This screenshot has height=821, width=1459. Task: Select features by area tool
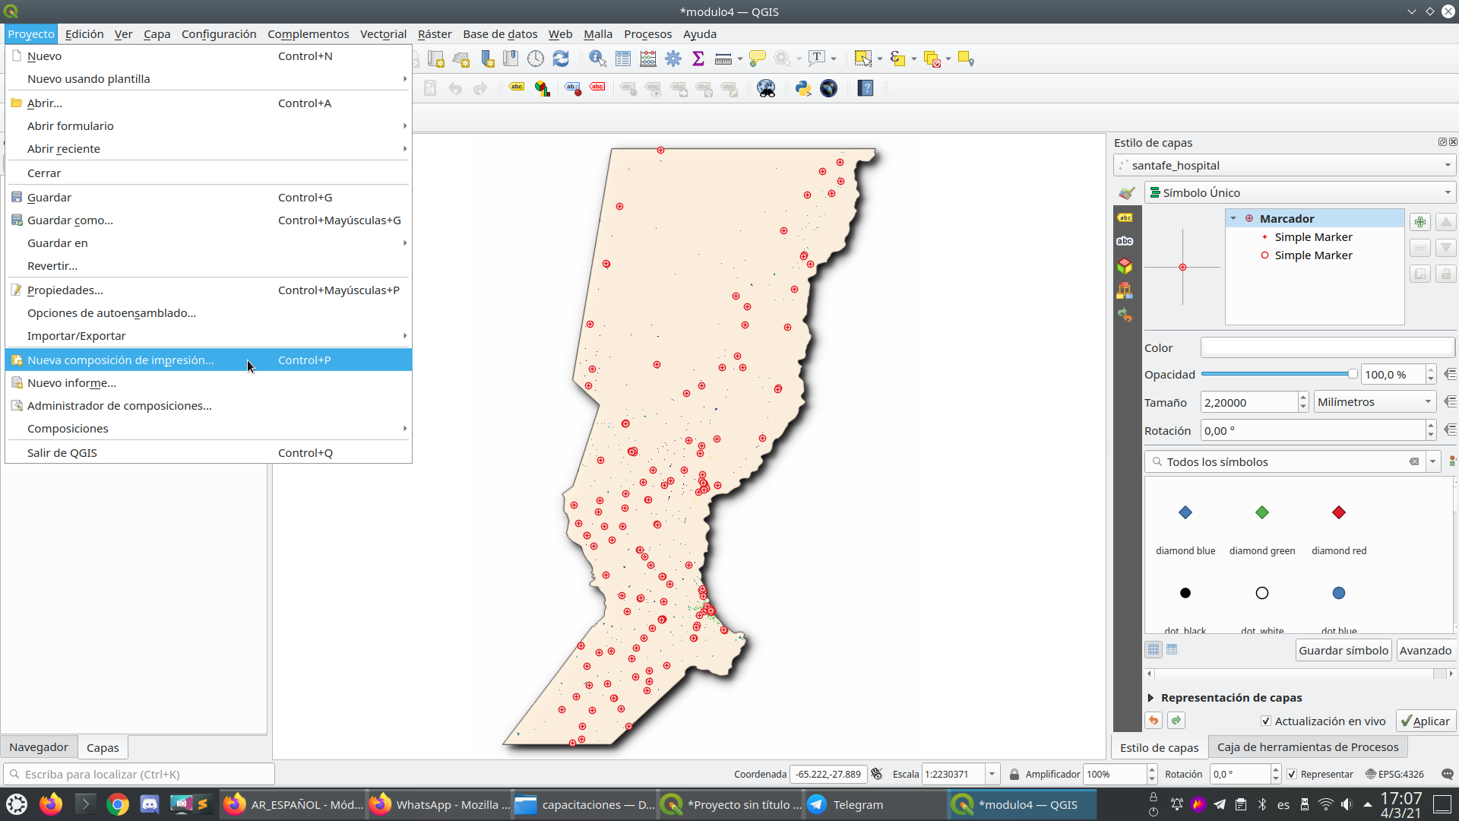[863, 59]
